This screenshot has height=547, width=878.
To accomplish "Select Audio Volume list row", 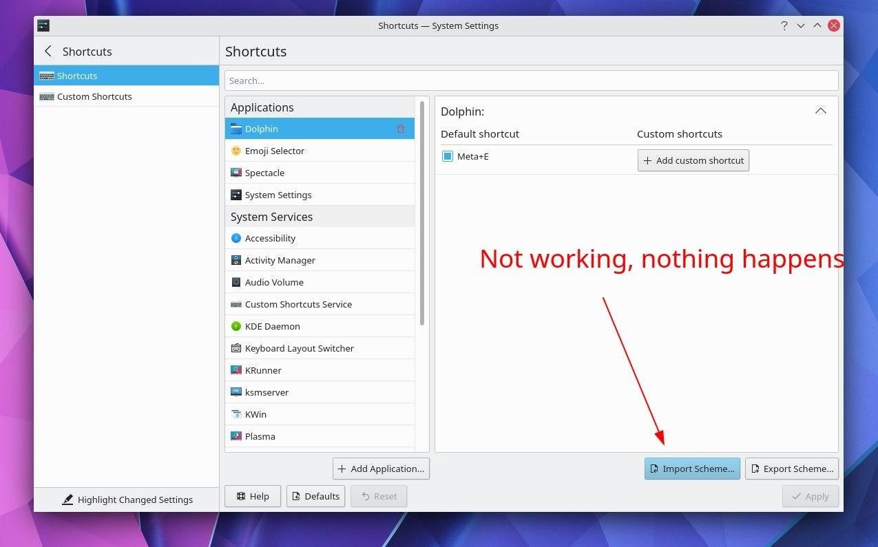I will [320, 282].
